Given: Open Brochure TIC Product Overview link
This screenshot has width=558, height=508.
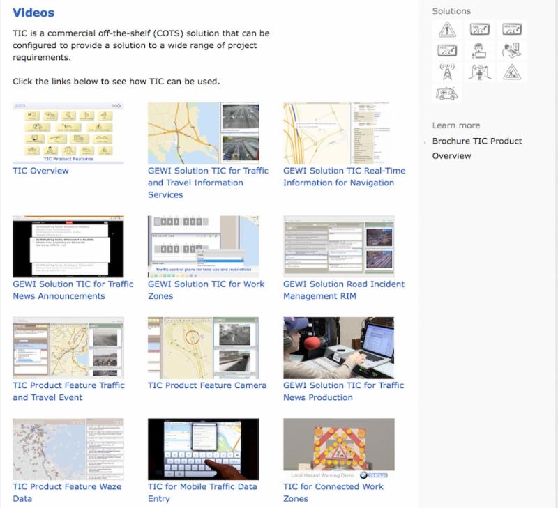Looking at the screenshot, I should point(477,148).
